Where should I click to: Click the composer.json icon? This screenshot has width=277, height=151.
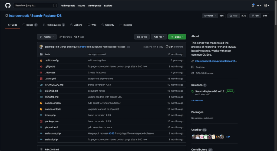[x=41, y=103]
